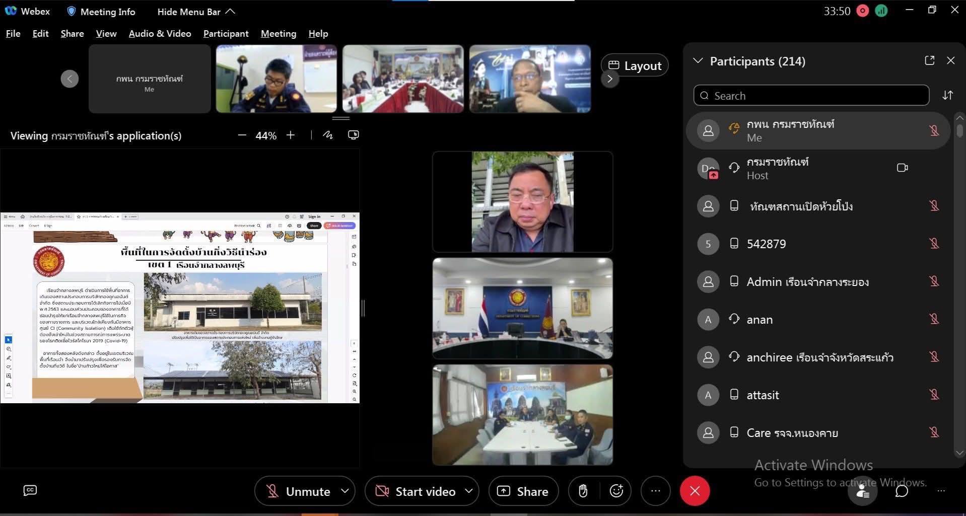This screenshot has width=966, height=516.
Task: Pop out the Participants panel
Action: (x=929, y=60)
